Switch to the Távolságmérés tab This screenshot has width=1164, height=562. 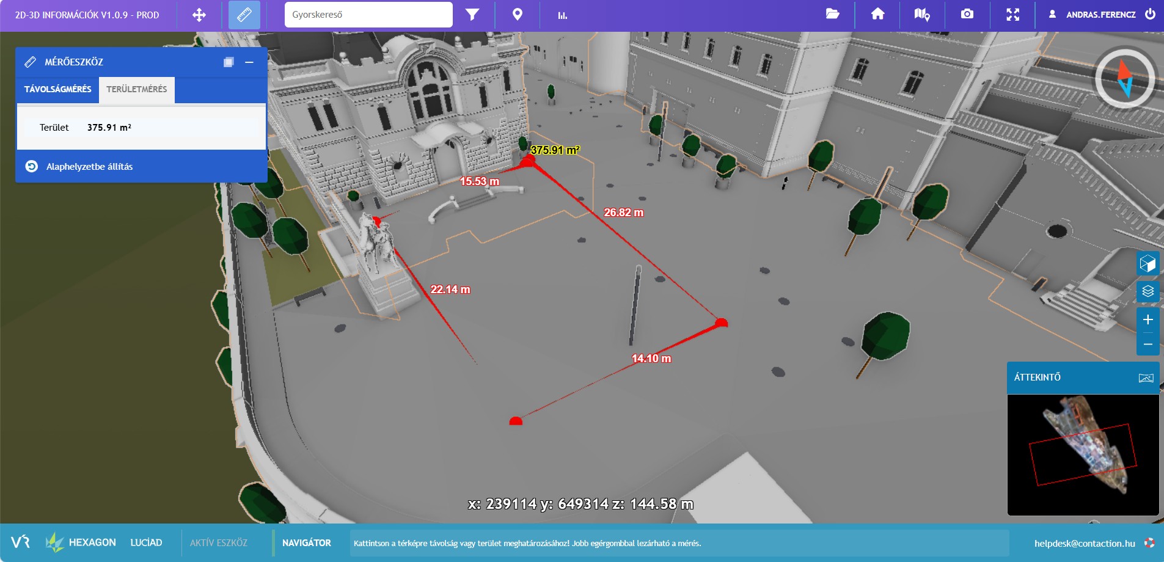tap(58, 89)
